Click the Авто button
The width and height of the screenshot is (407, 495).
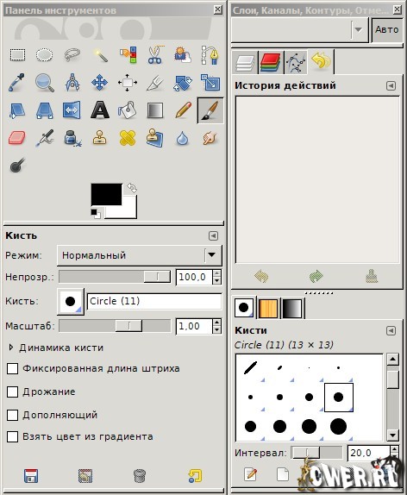pos(387,30)
